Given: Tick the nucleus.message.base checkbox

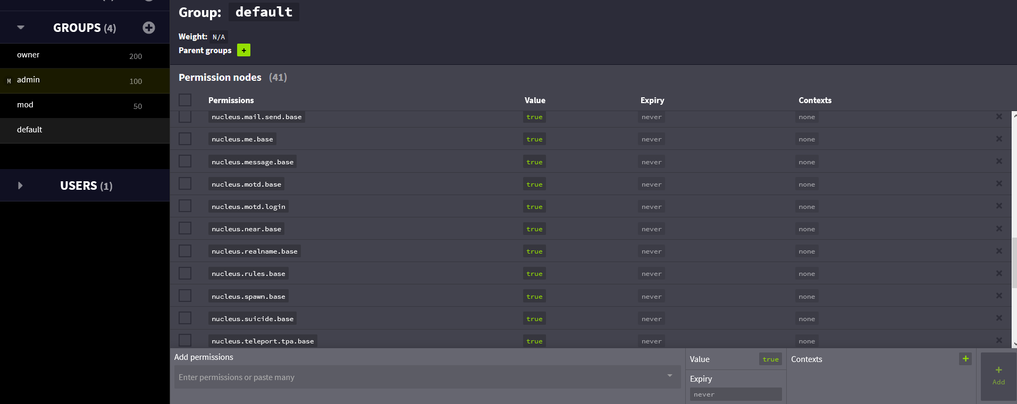Looking at the screenshot, I should (185, 162).
